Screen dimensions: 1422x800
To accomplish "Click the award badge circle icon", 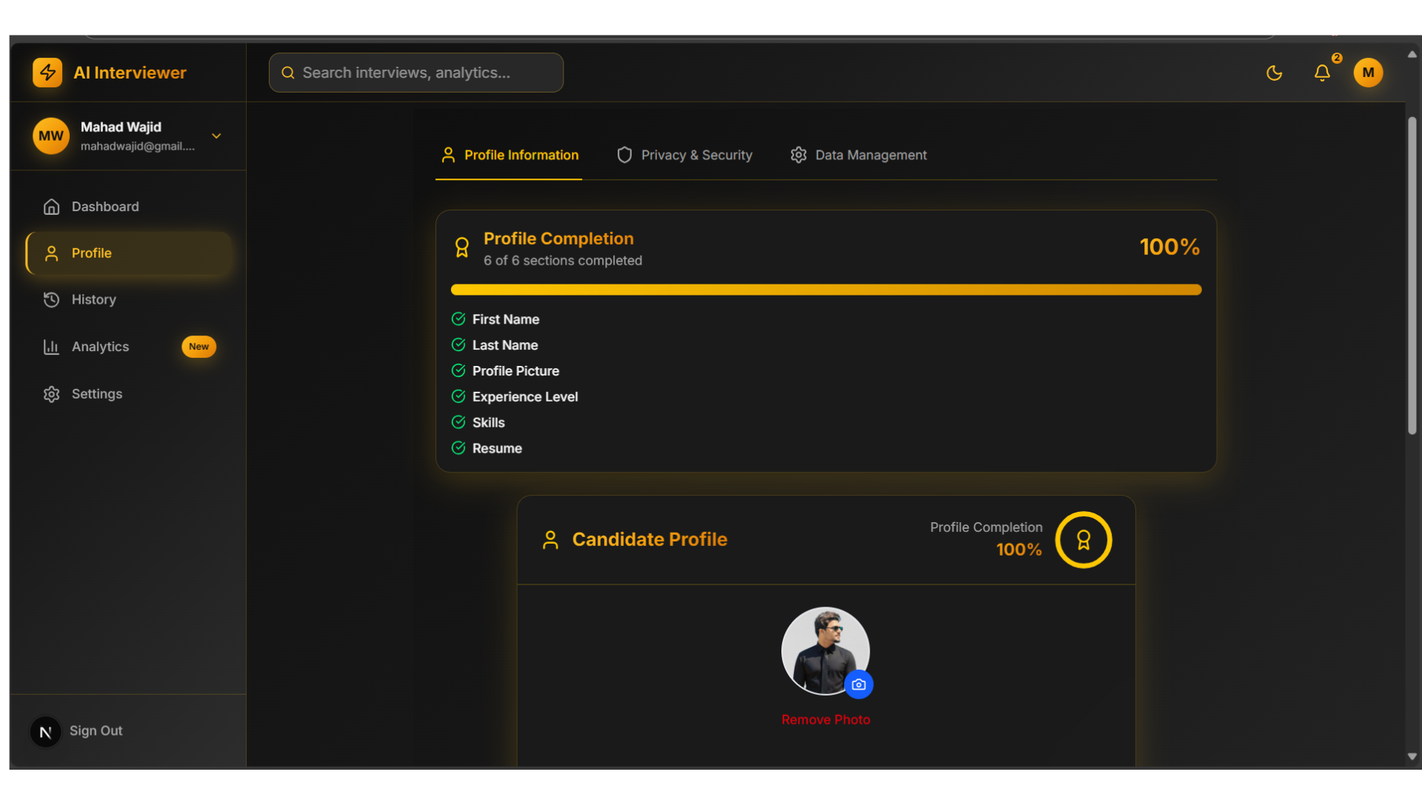I will [1083, 540].
